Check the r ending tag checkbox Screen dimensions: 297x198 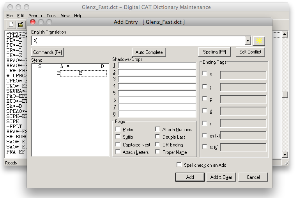click(205, 123)
